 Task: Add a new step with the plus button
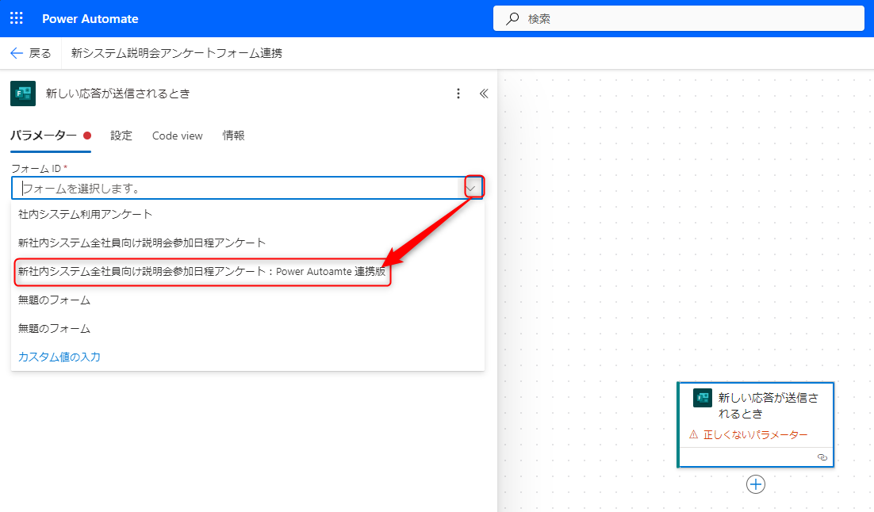click(756, 484)
